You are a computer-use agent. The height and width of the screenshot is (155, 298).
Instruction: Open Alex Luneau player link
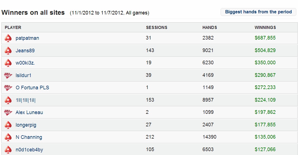pyautogui.click(x=29, y=112)
